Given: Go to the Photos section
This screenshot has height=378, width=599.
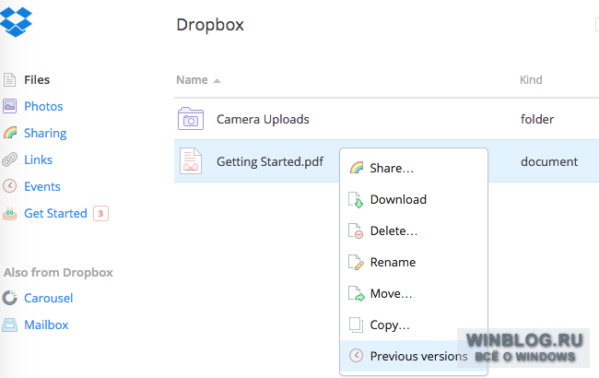Looking at the screenshot, I should [43, 106].
